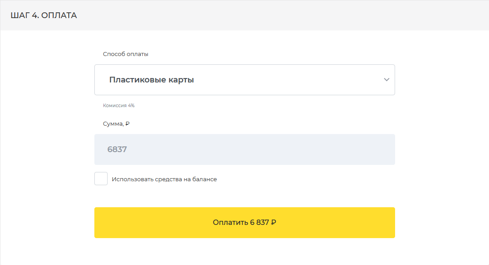Click the Сумма, ₽ field label
The height and width of the screenshot is (265, 489).
coord(116,124)
